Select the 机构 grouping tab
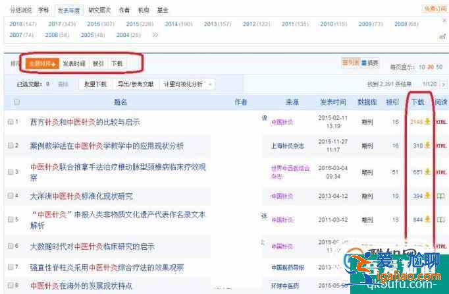 click(144, 11)
